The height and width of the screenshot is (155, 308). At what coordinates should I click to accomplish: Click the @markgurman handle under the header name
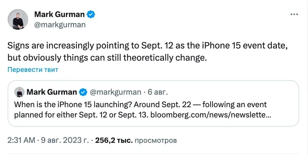point(57,25)
